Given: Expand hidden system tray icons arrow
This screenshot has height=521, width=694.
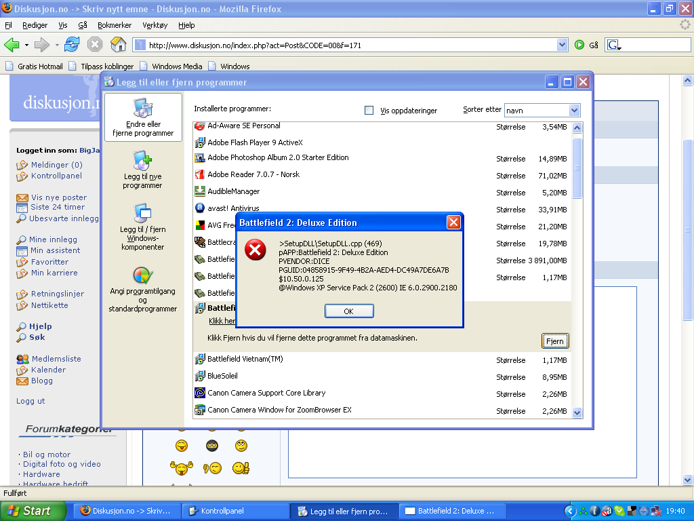Looking at the screenshot, I should 570,511.
